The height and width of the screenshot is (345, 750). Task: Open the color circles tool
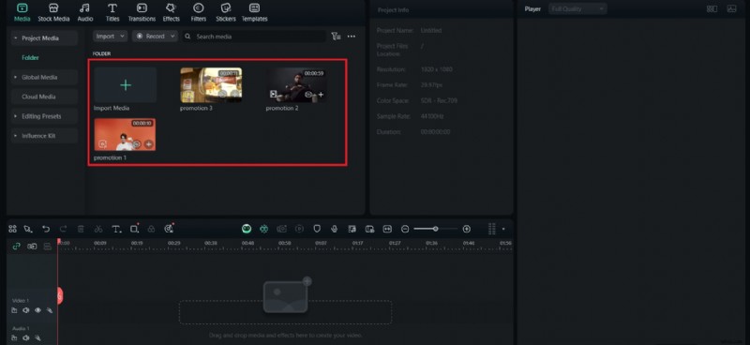tap(151, 229)
